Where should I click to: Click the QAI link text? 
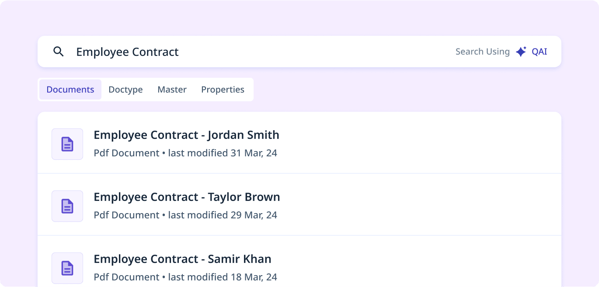click(x=539, y=52)
